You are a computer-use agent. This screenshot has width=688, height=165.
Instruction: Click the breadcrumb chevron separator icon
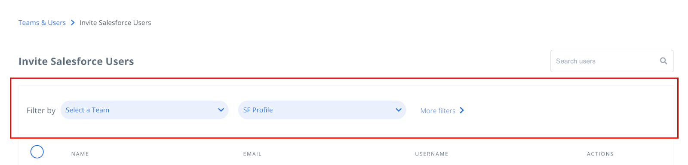point(73,22)
